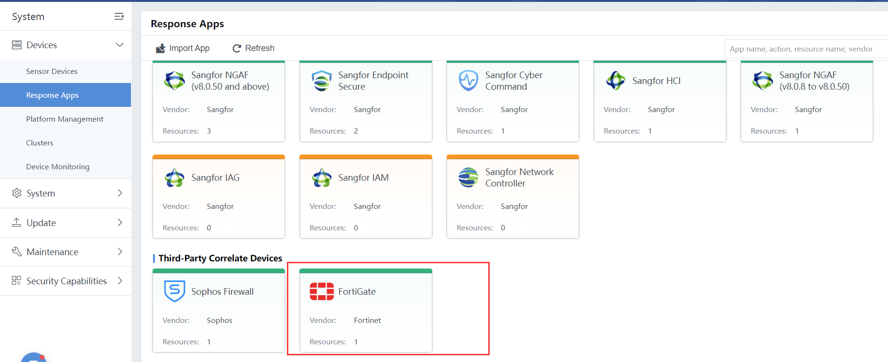Image resolution: width=888 pixels, height=362 pixels.
Task: Expand the System submenu chevron
Action: (120, 193)
